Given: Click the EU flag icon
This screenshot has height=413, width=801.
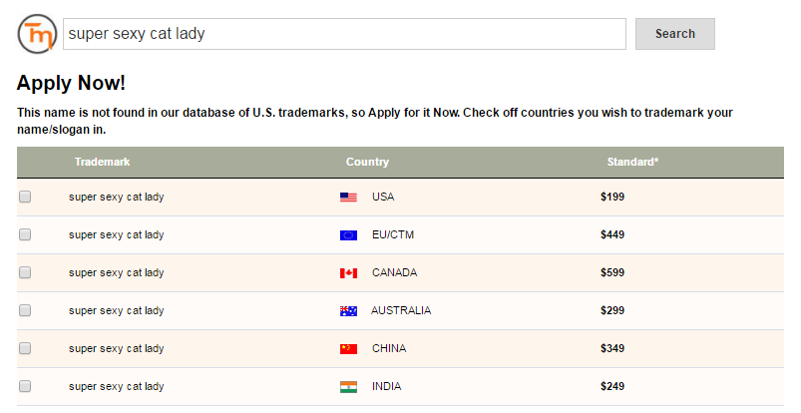Looking at the screenshot, I should tap(348, 235).
